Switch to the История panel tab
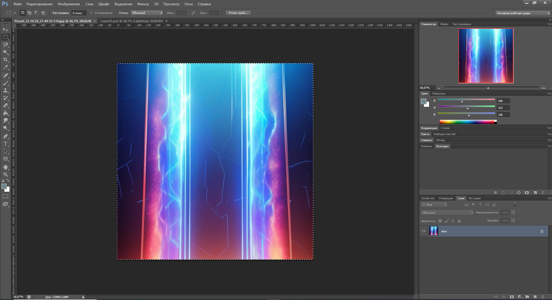The height and width of the screenshot is (300, 552). (475, 198)
